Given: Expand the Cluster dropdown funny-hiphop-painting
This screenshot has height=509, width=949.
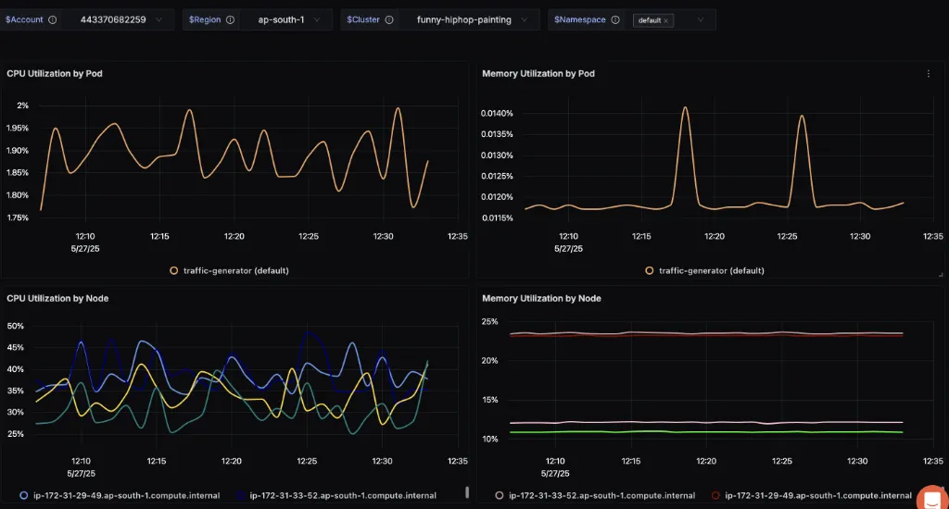Looking at the screenshot, I should [x=471, y=19].
